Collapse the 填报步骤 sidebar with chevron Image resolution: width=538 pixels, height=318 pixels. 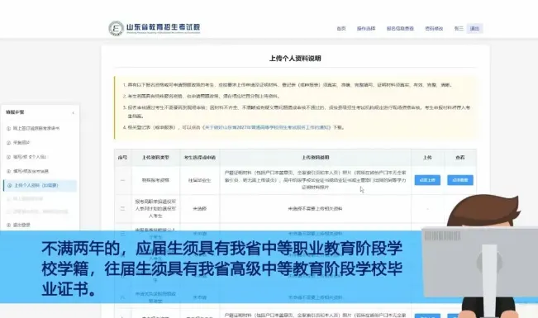coord(73,112)
